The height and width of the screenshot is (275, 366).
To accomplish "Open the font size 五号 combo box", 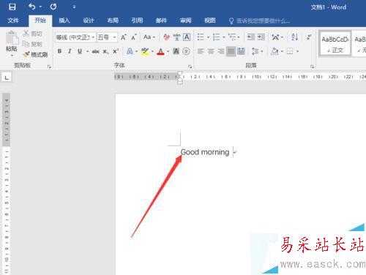I will (x=107, y=37).
